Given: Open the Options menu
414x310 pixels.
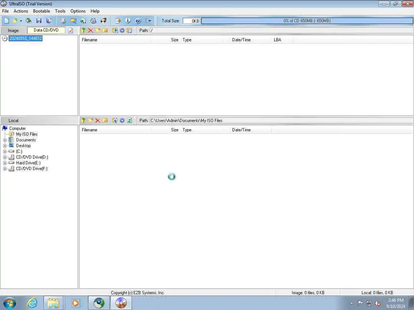Looking at the screenshot, I should pos(78,11).
